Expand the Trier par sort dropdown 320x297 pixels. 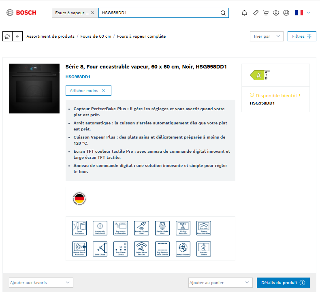[x=267, y=36]
